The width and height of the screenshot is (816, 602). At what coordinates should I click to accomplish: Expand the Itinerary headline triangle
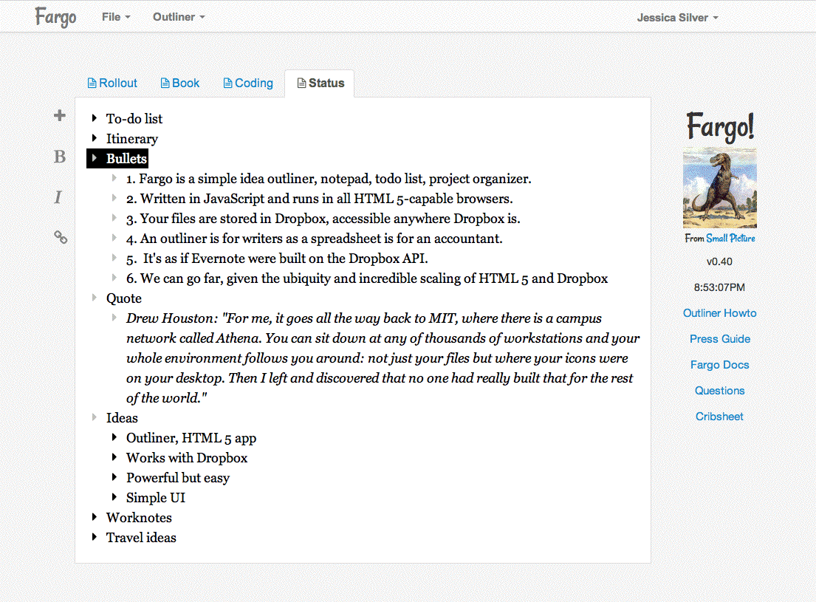pyautogui.click(x=95, y=138)
